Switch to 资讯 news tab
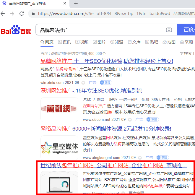195x195 pixels. 64,42
